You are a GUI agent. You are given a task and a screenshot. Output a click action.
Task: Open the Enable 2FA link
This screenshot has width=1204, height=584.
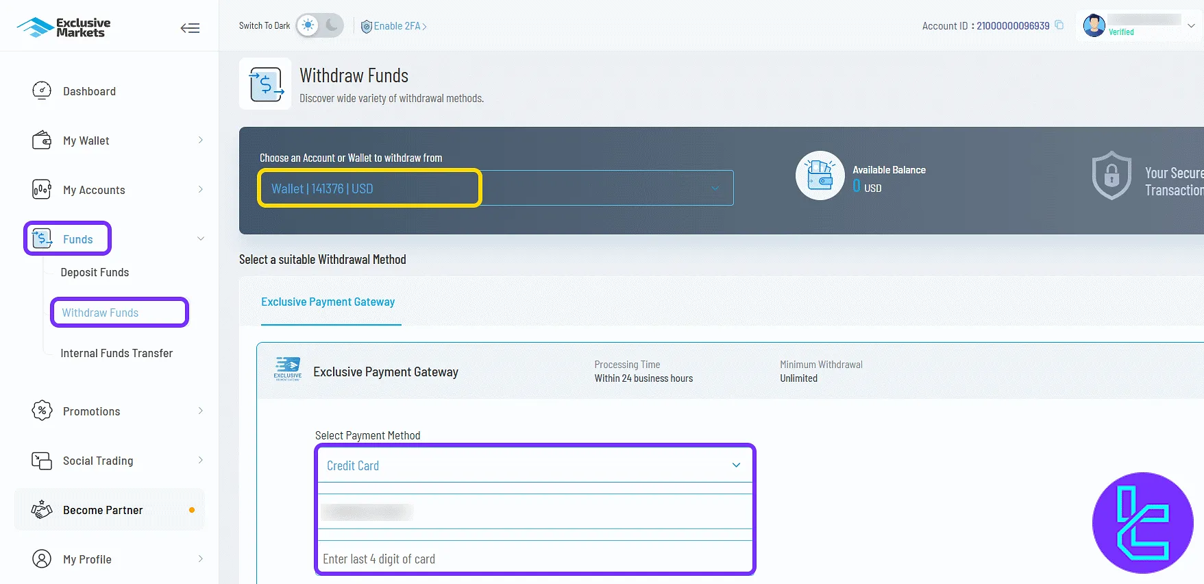tap(394, 26)
